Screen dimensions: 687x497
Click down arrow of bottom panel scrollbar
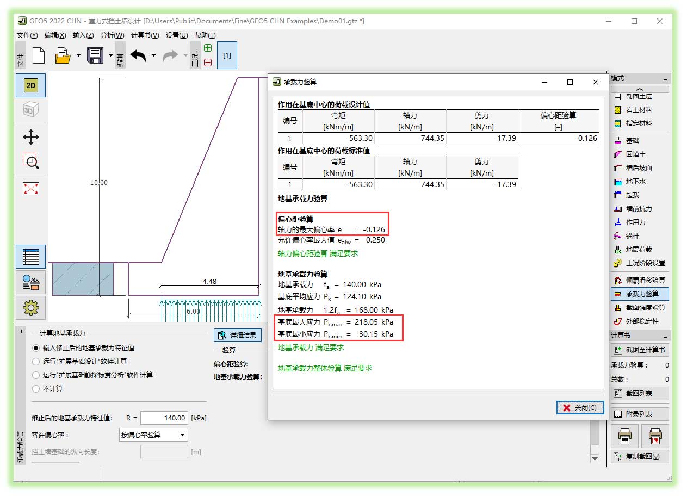click(595, 458)
